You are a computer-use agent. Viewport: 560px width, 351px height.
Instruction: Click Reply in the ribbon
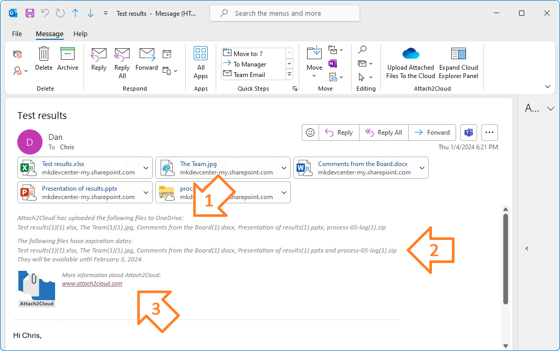coord(99,60)
